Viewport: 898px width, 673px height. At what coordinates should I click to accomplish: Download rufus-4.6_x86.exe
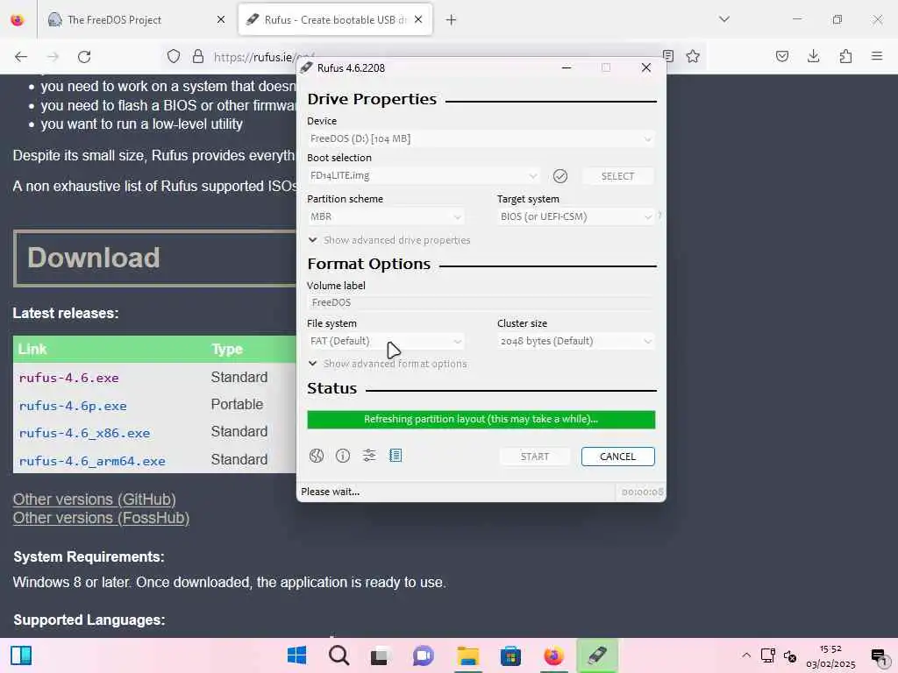click(x=84, y=433)
